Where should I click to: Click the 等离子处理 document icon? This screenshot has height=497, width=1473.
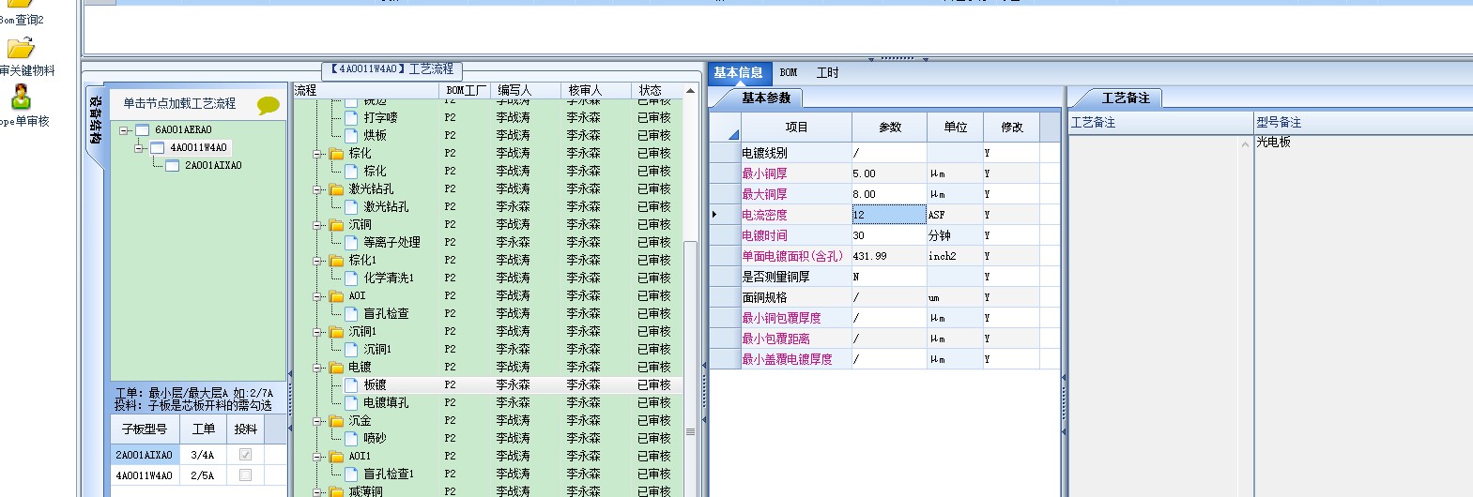click(352, 243)
